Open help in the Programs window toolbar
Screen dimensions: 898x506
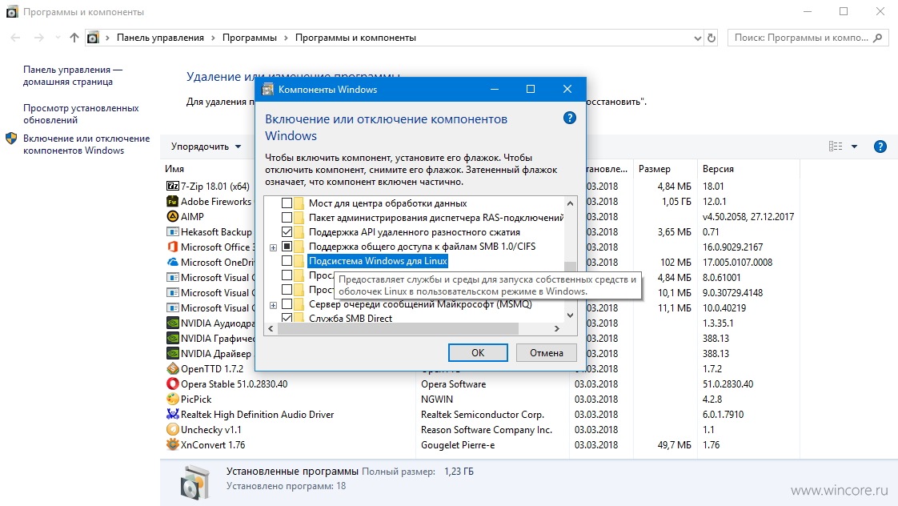880,147
